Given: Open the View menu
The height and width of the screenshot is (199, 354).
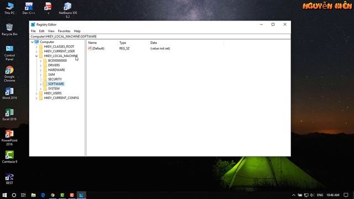Looking at the screenshot, I should [51, 31].
